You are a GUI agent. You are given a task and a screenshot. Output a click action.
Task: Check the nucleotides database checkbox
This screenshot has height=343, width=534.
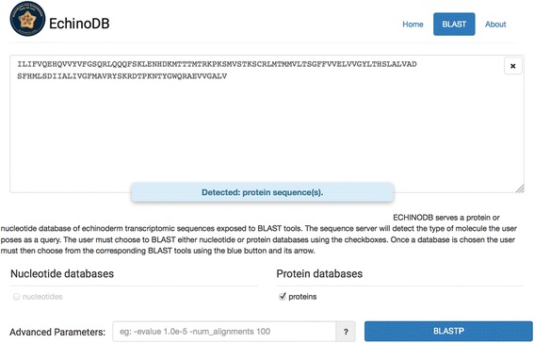[x=16, y=297]
